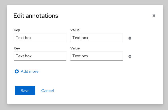
Task: Click right end of the first Value field
Action: (120, 38)
